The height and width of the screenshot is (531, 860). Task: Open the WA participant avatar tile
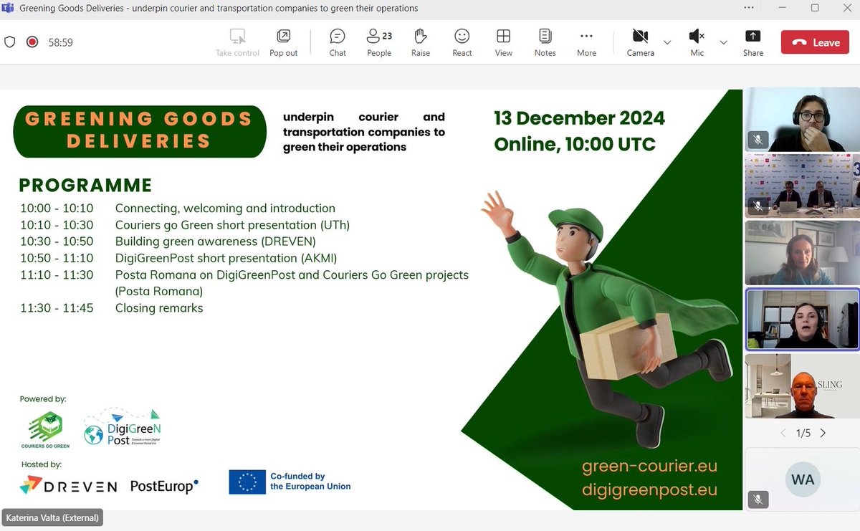coord(802,479)
